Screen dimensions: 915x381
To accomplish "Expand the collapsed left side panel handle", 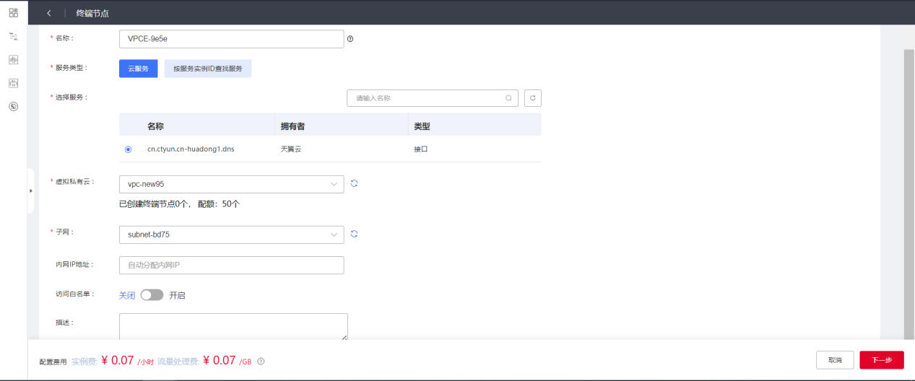I will [30, 190].
